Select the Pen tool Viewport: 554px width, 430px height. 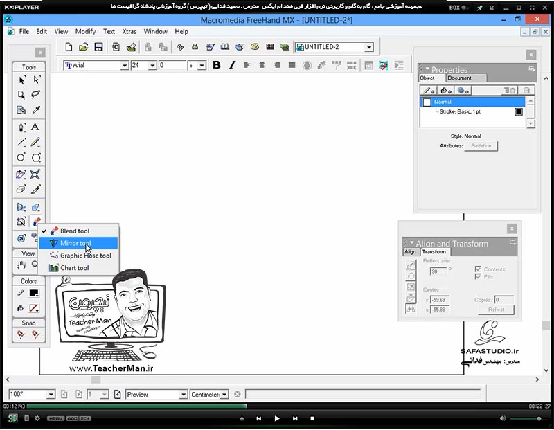click(21, 127)
